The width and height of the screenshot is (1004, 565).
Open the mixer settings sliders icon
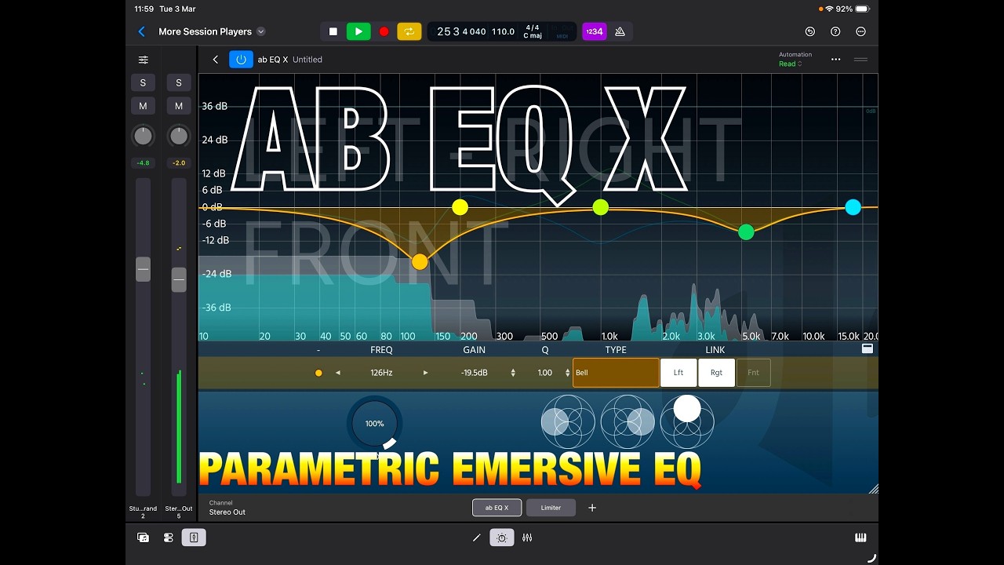(x=143, y=60)
